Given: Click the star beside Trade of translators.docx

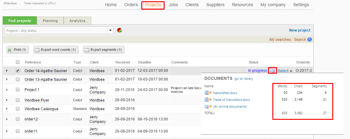Looking at the screenshot, I should pos(211,100).
